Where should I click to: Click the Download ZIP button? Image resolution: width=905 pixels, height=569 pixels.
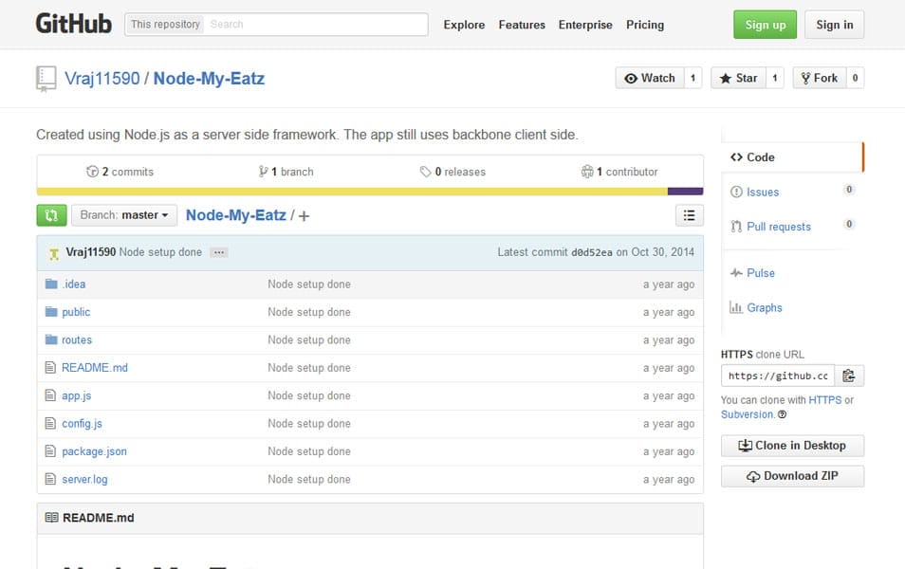[792, 476]
